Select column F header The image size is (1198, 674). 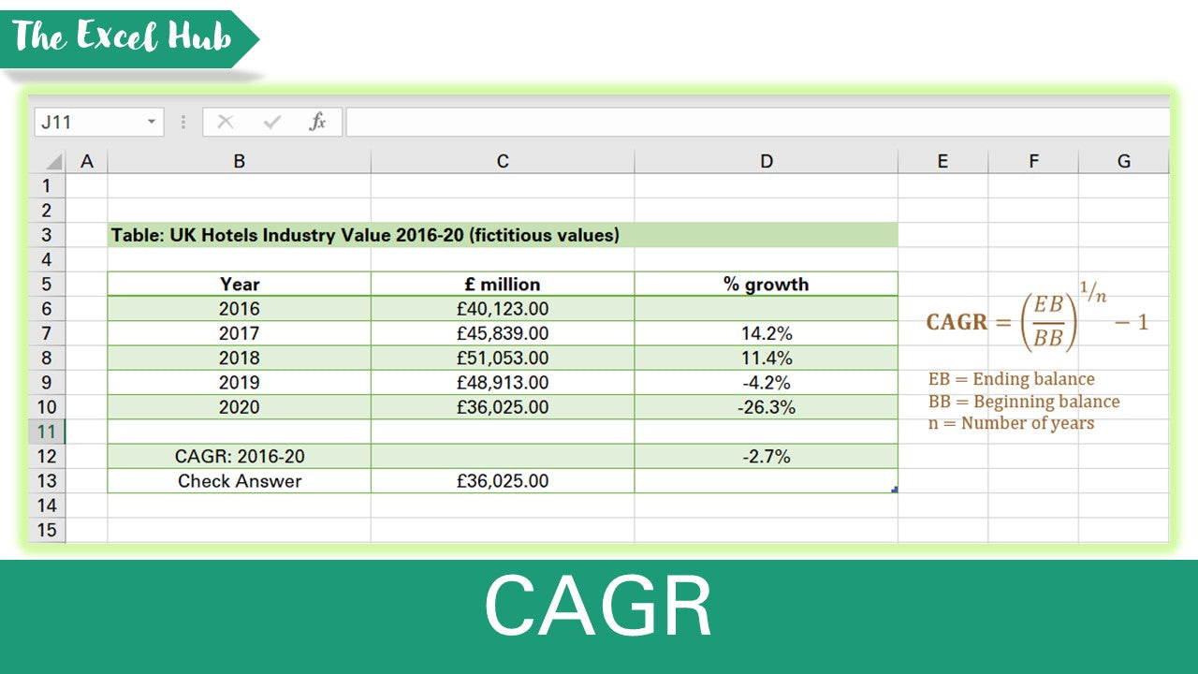click(x=1033, y=162)
